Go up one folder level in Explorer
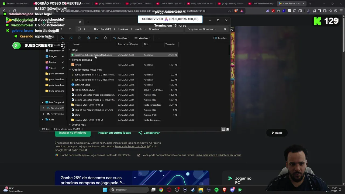Image resolution: width=345 pixels, height=194 pixels. (x=61, y=29)
